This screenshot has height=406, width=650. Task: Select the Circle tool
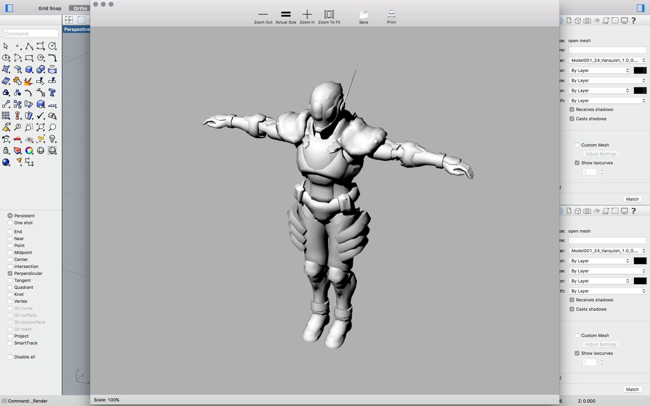[52, 46]
